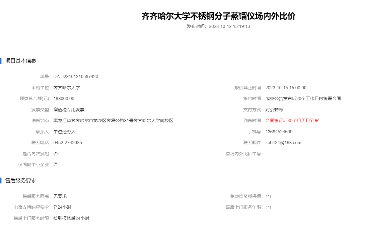Click the page title about 不锈钢分子蒸馏仪场内外比价

tap(218, 16)
